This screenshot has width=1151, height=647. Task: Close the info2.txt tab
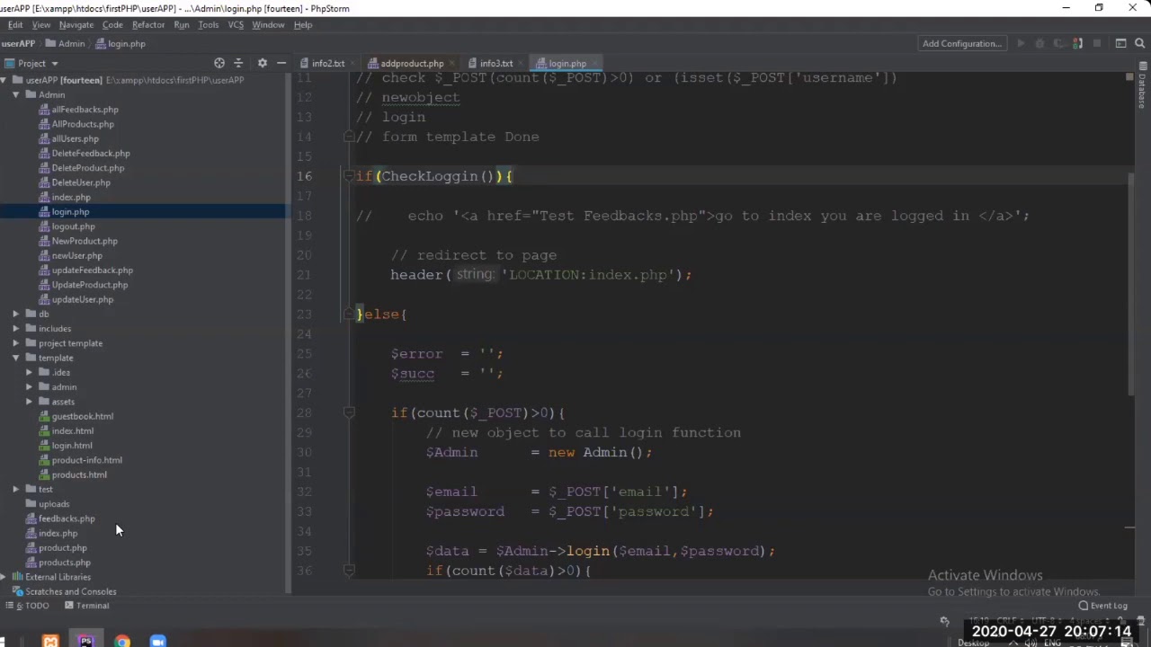click(x=354, y=64)
